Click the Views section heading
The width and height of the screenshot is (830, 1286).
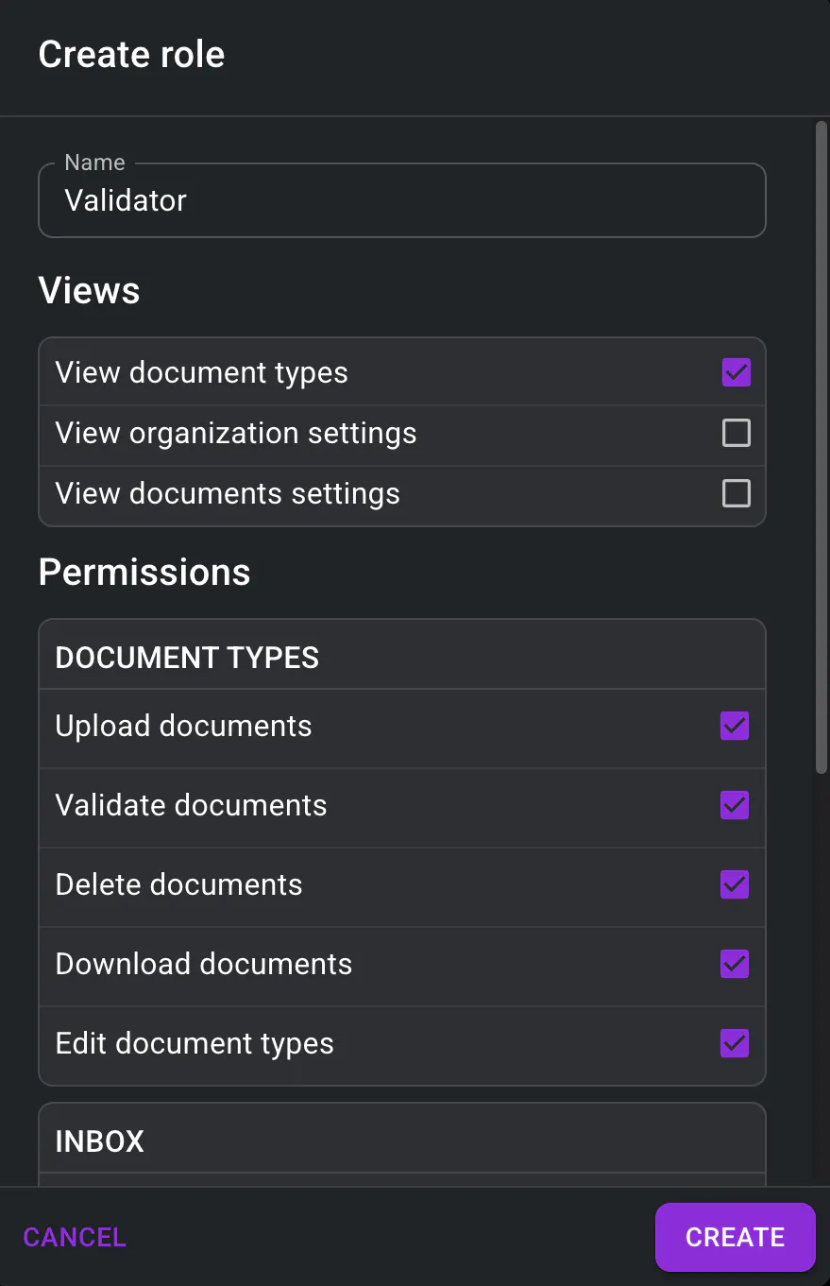(89, 290)
